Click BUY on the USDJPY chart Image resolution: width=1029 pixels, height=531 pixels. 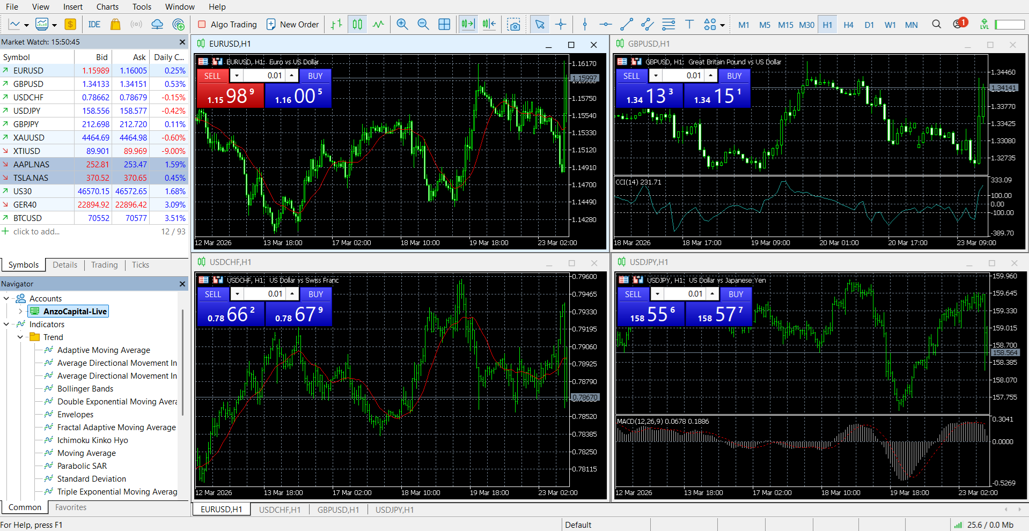[736, 294]
